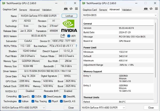Click the 'GPU Board' board id value
This screenshot has width=160, height=111.
point(125,41)
